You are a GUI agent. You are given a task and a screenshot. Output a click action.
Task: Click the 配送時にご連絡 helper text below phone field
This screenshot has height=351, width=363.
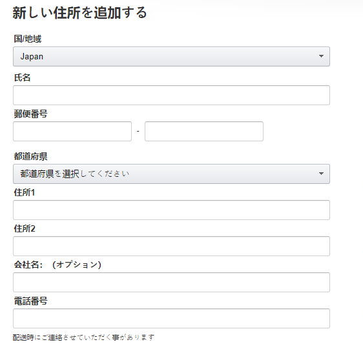[x=83, y=337]
